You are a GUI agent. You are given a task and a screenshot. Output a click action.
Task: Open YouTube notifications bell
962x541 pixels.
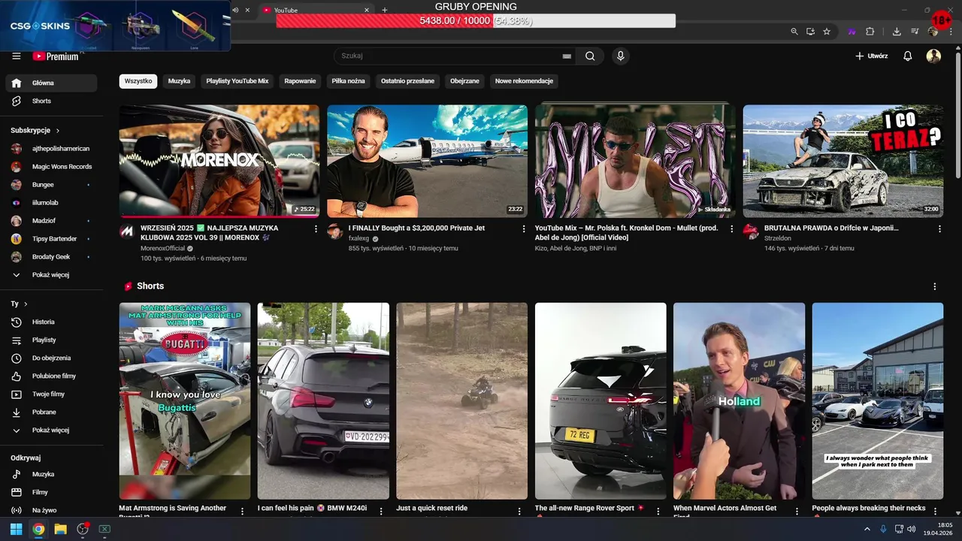click(907, 56)
